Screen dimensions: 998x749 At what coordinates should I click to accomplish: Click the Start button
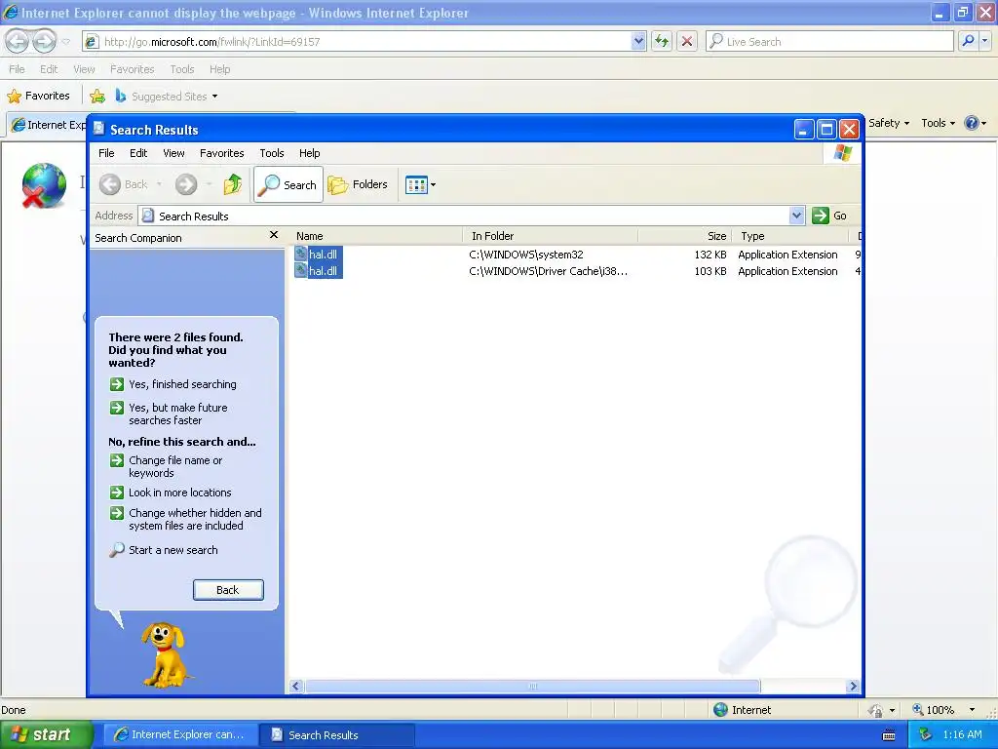(46, 734)
